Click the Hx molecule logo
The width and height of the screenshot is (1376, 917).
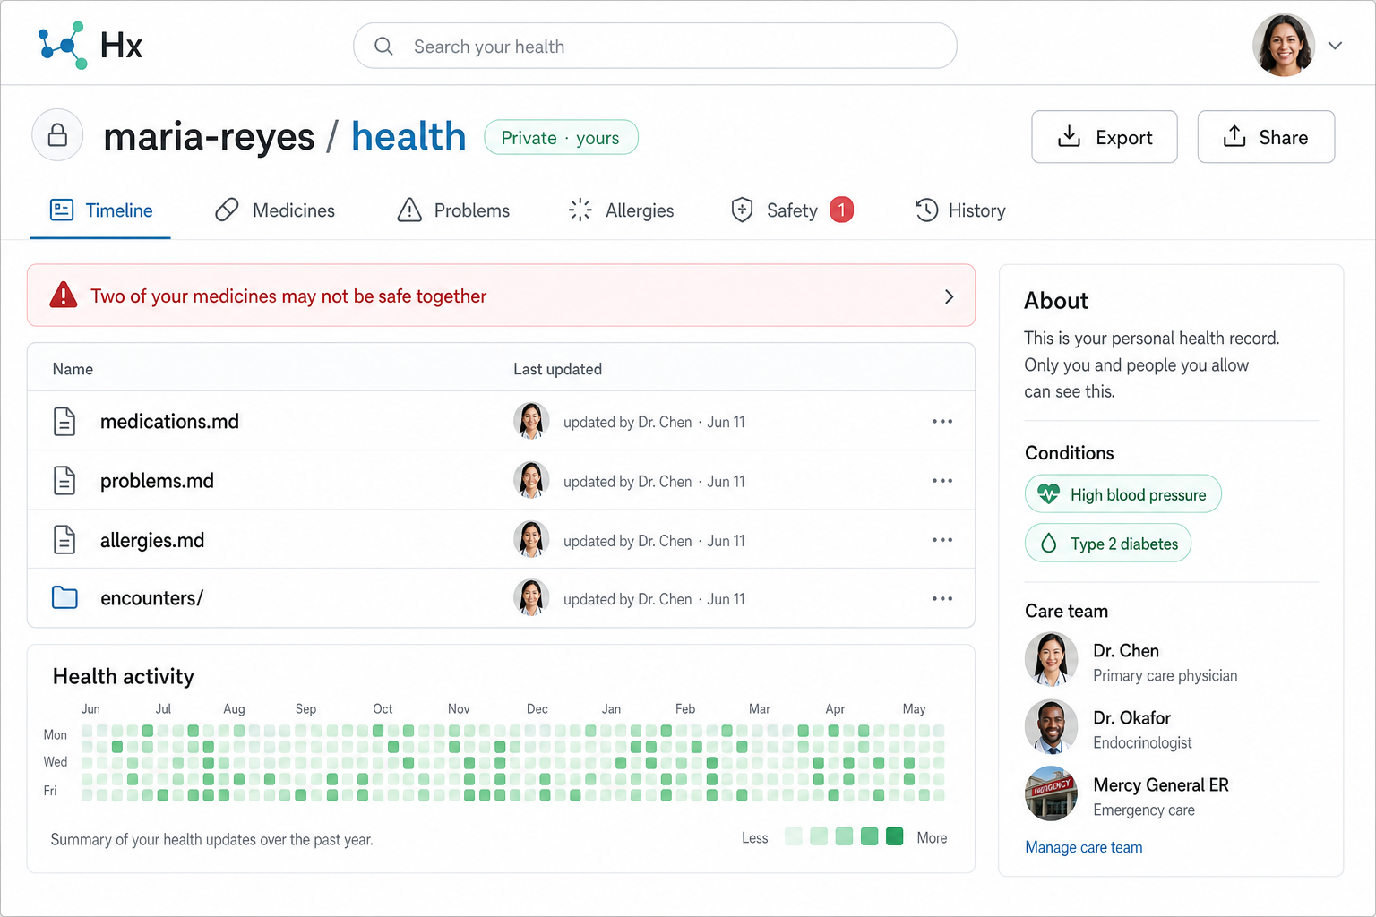62,45
